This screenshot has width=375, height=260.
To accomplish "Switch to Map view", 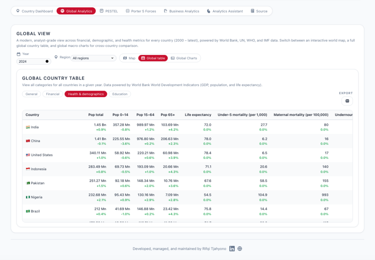I will (129, 58).
